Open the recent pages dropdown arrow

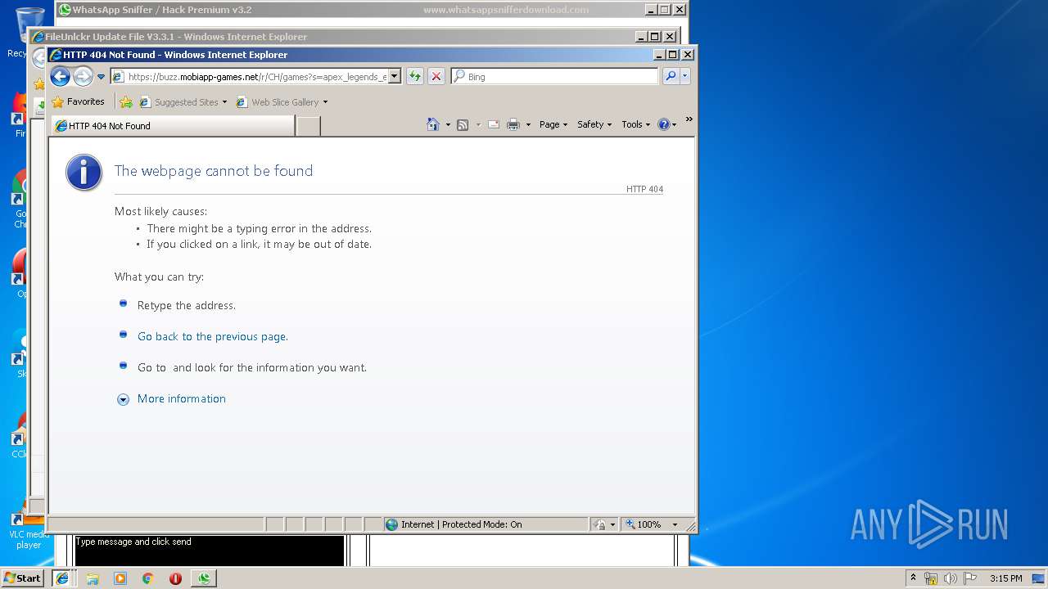pyautogui.click(x=102, y=77)
